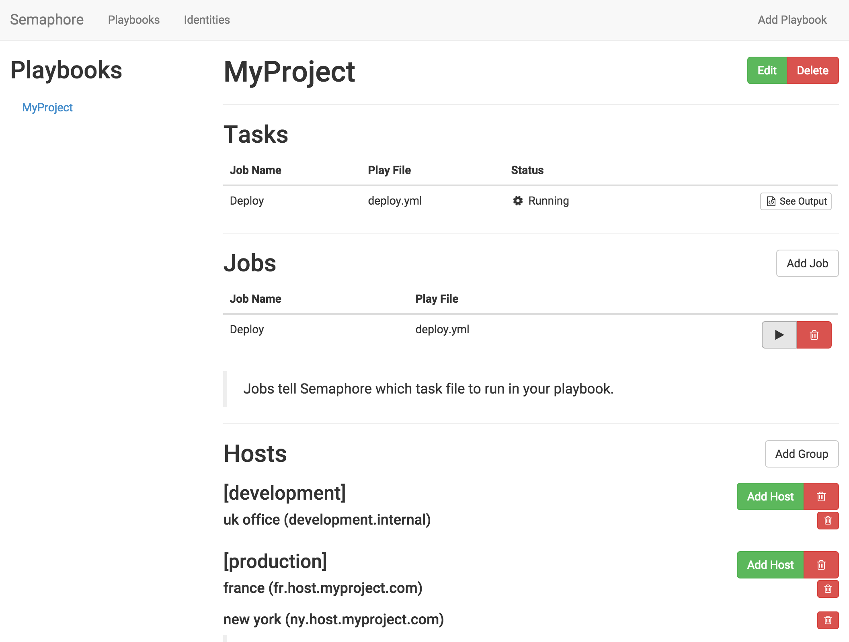The height and width of the screenshot is (642, 849).
Task: Run the Deploy job with play icon
Action: pos(779,335)
